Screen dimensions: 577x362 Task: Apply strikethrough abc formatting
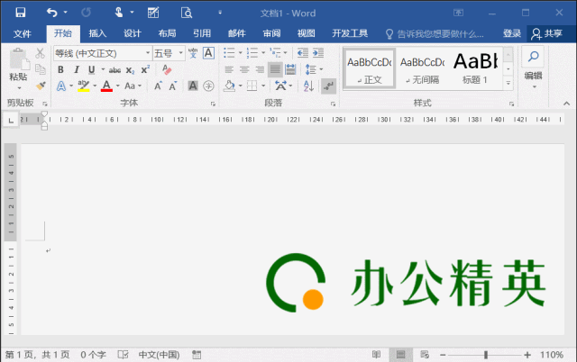[x=114, y=70]
